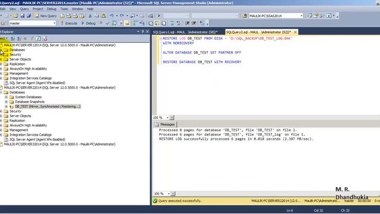Expand the Database Snapshots folder
The image size is (380, 214).
tap(7, 102)
